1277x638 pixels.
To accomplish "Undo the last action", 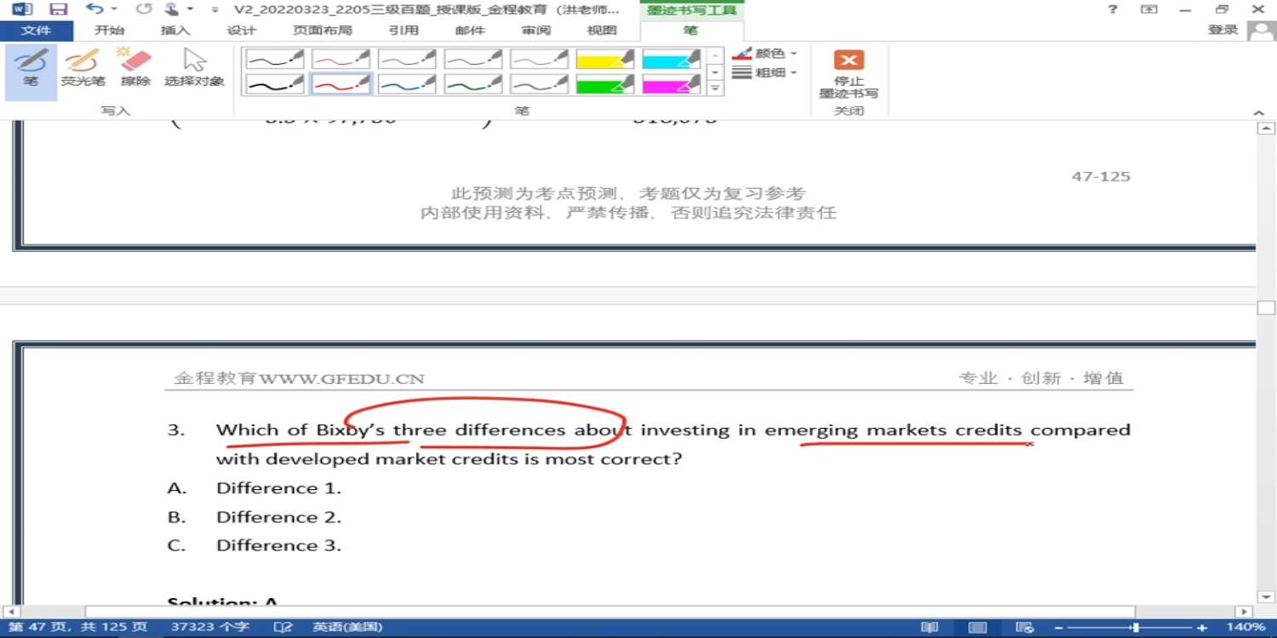I will (x=94, y=9).
